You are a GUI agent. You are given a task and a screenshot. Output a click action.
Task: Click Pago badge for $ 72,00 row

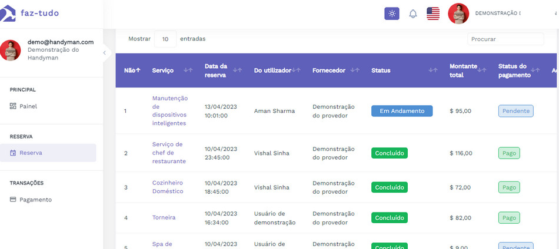click(x=509, y=187)
